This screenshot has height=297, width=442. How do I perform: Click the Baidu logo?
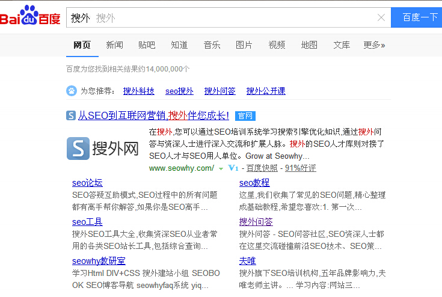pos(30,16)
